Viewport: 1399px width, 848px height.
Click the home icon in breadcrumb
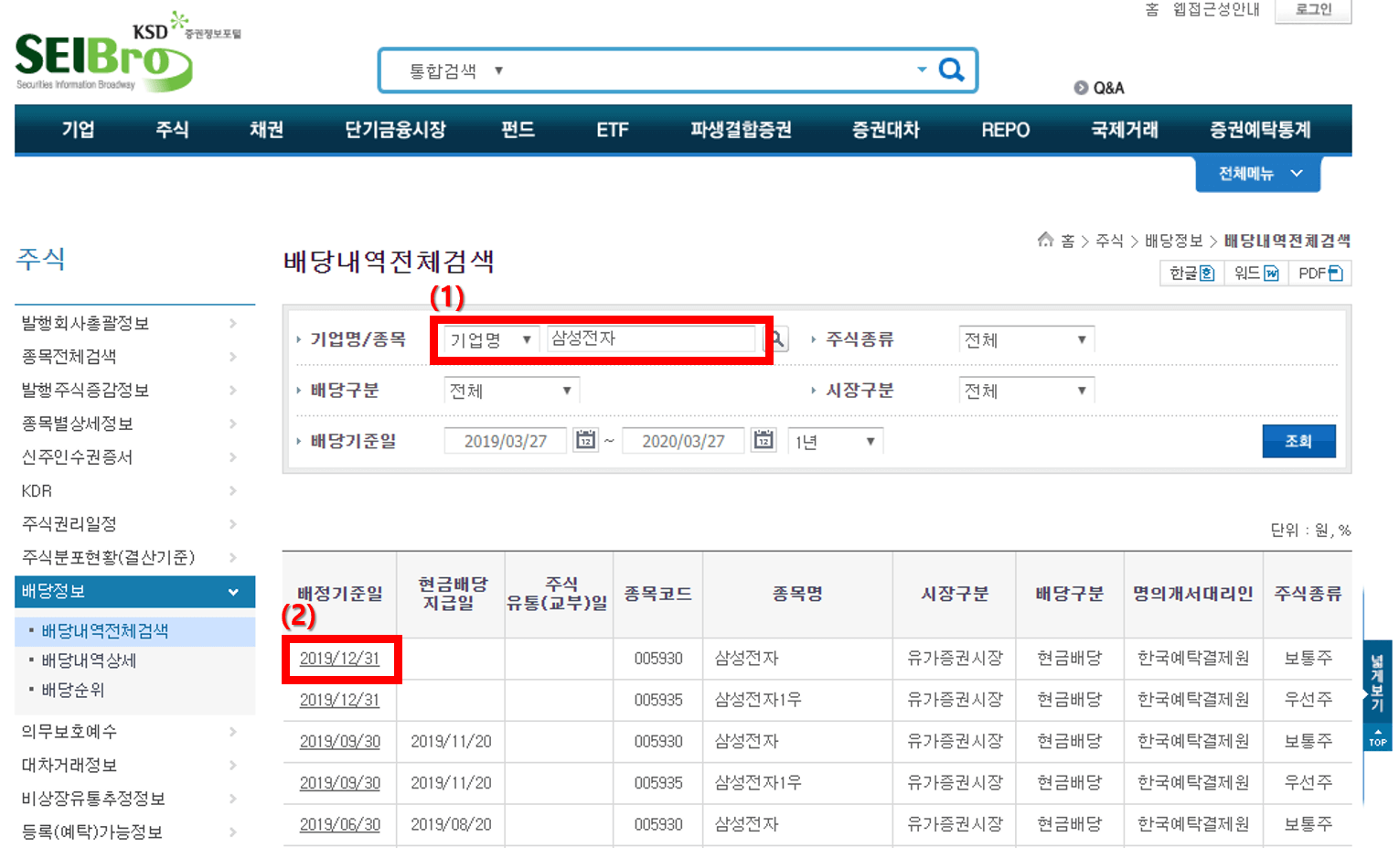pos(1045,240)
